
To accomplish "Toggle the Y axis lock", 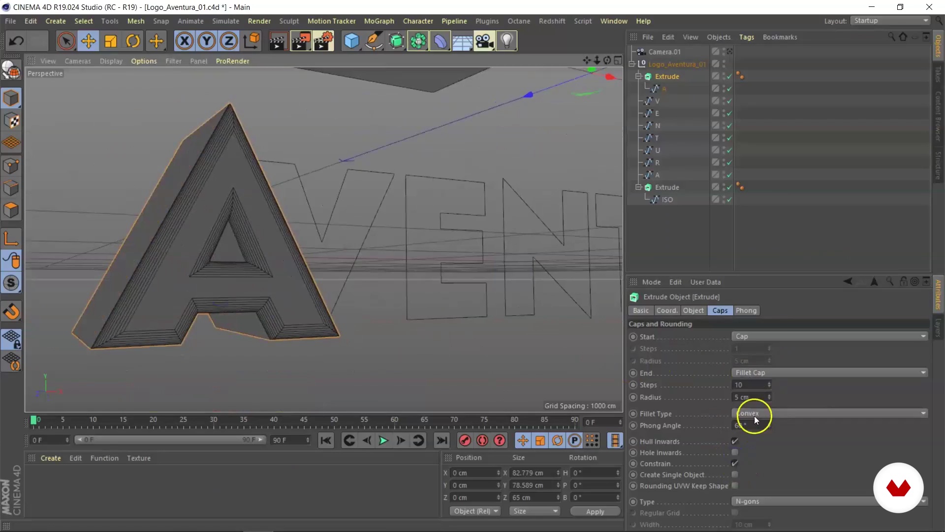I will pyautogui.click(x=207, y=41).
